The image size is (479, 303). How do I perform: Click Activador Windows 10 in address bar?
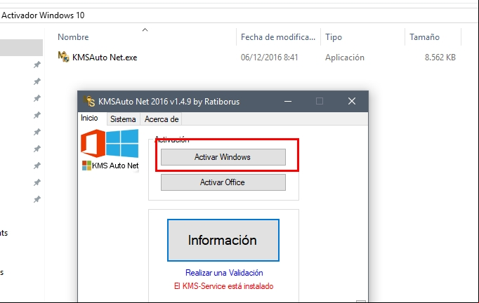[43, 15]
